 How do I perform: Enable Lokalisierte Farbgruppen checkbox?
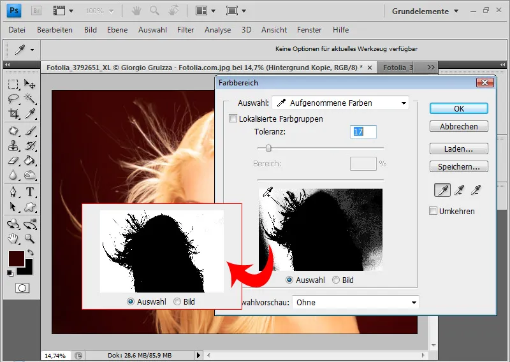[233, 119]
